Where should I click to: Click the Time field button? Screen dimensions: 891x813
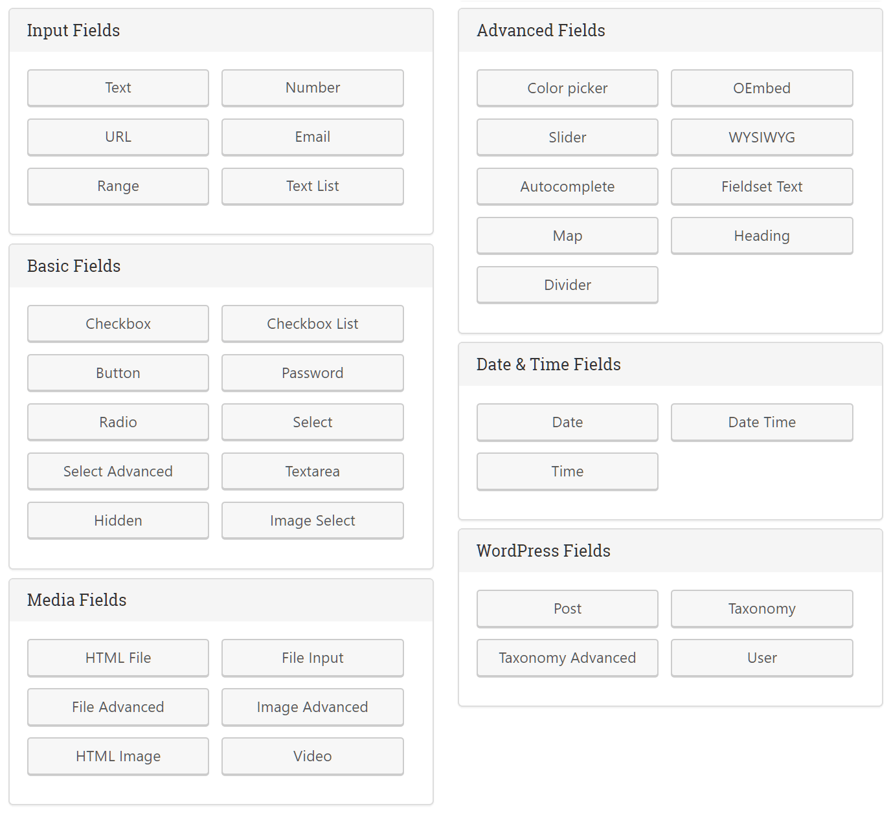567,471
